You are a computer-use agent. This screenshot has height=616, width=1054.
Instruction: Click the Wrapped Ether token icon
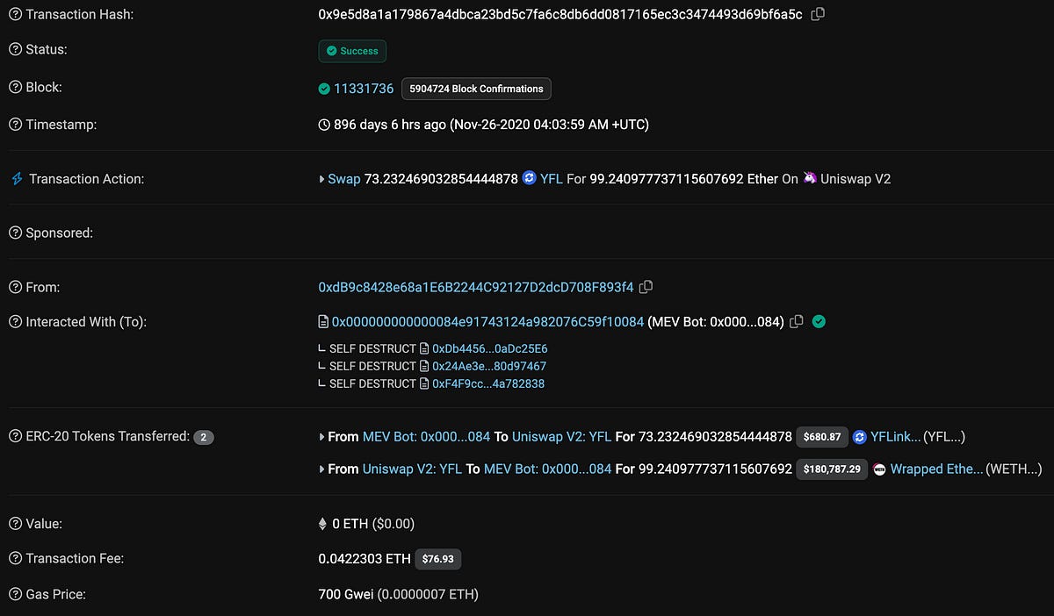point(879,469)
